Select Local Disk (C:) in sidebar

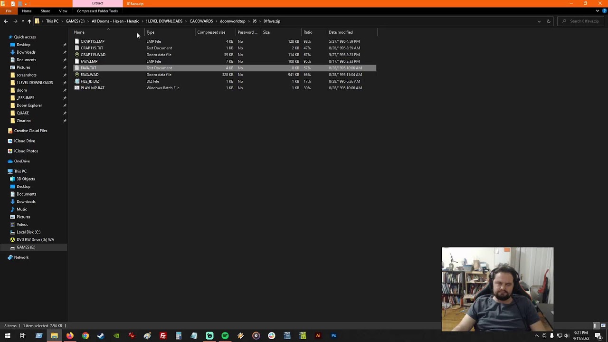click(x=28, y=232)
